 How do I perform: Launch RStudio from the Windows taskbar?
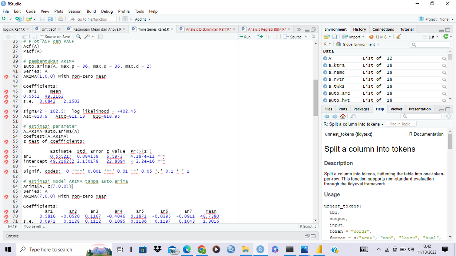(x=260, y=250)
